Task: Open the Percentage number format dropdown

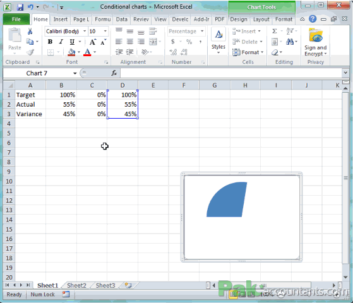Action: 202,31
